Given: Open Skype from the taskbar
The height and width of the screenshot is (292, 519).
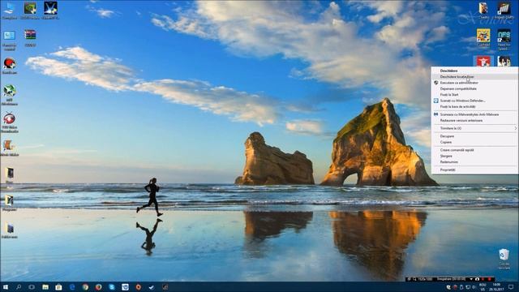Looking at the screenshot, I should (x=112, y=286).
